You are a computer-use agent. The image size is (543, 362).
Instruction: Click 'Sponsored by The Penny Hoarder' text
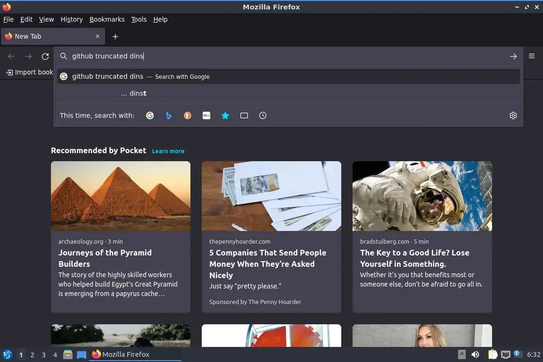point(255,302)
